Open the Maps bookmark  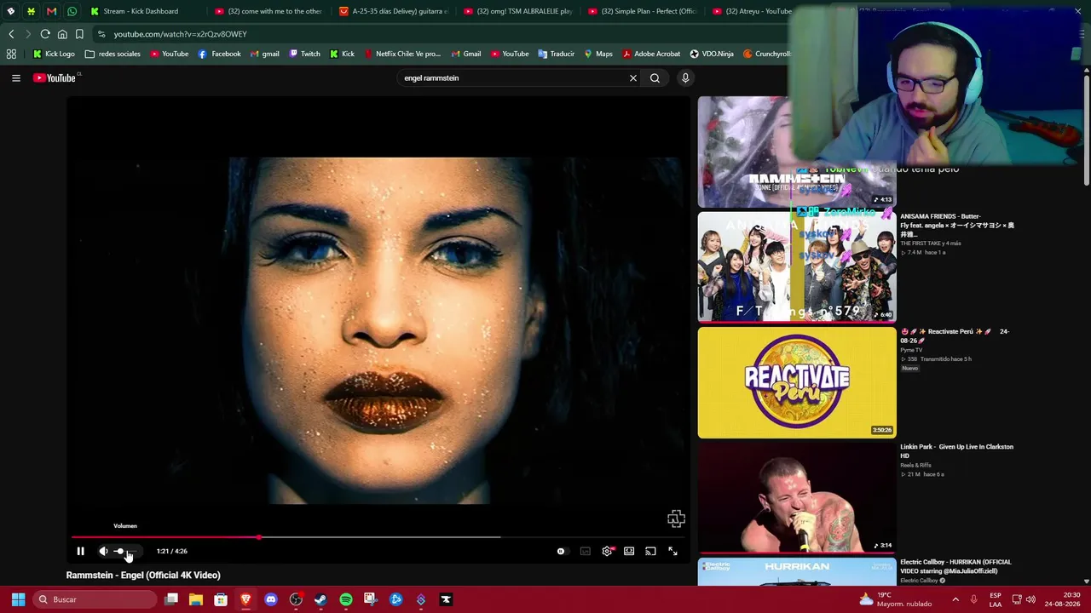click(x=597, y=54)
